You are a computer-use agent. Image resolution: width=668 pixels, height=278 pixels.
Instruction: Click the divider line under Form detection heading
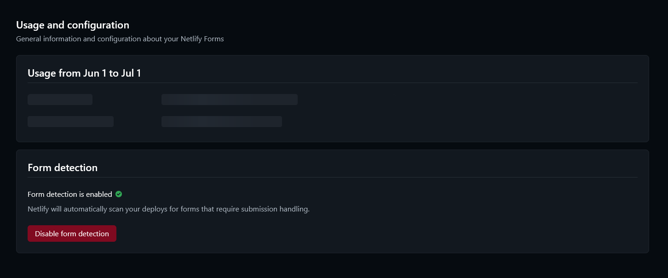[333, 177]
